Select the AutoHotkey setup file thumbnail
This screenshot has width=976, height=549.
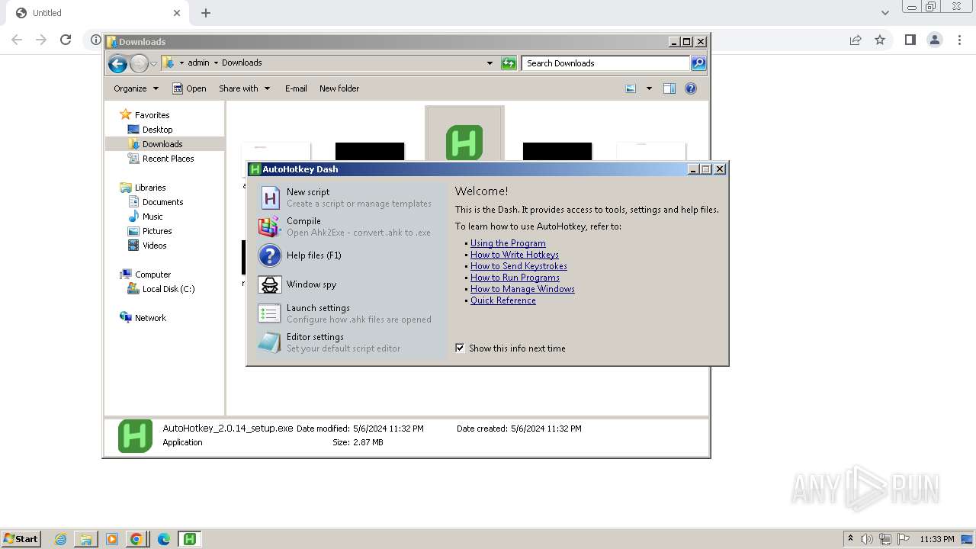pos(464,142)
